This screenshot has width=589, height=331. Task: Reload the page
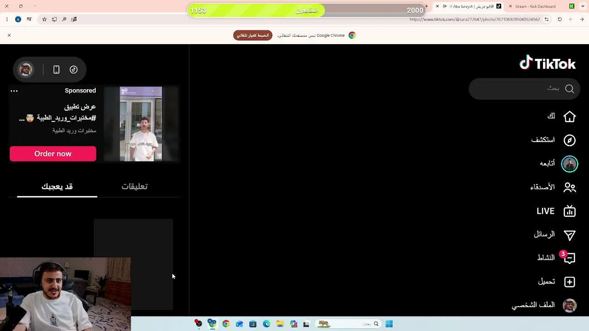pos(560,19)
